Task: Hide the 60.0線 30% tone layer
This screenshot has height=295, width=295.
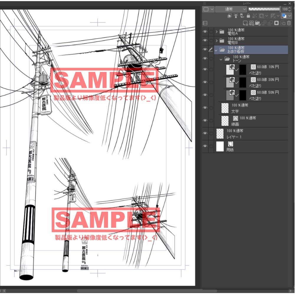Action: (205, 82)
